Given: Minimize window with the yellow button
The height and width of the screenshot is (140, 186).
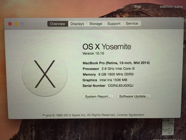Looking at the screenshot, I should coord(16,24).
